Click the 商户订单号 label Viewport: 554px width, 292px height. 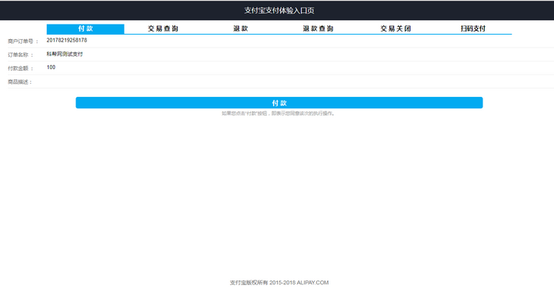tap(23, 41)
